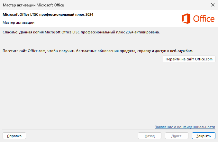The width and height of the screenshot is (218, 142).
Task: Open the Office.com site via the Перейти button
Action: (x=189, y=59)
